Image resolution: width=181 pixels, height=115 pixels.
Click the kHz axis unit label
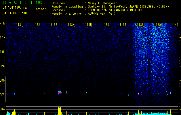coord(3,23)
